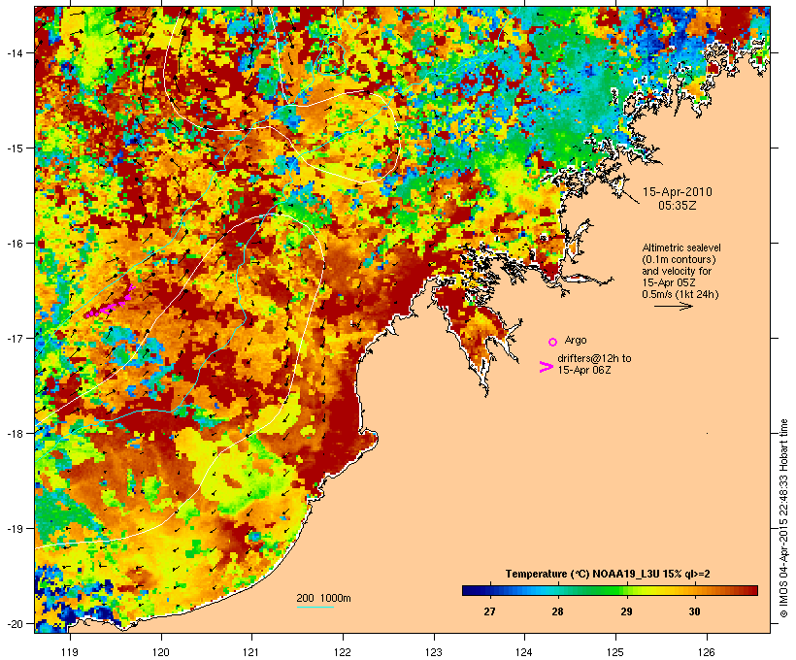796x660 pixels.
Task: Click the magenta drifter arrowhead legend symbol
Action: pos(546,367)
